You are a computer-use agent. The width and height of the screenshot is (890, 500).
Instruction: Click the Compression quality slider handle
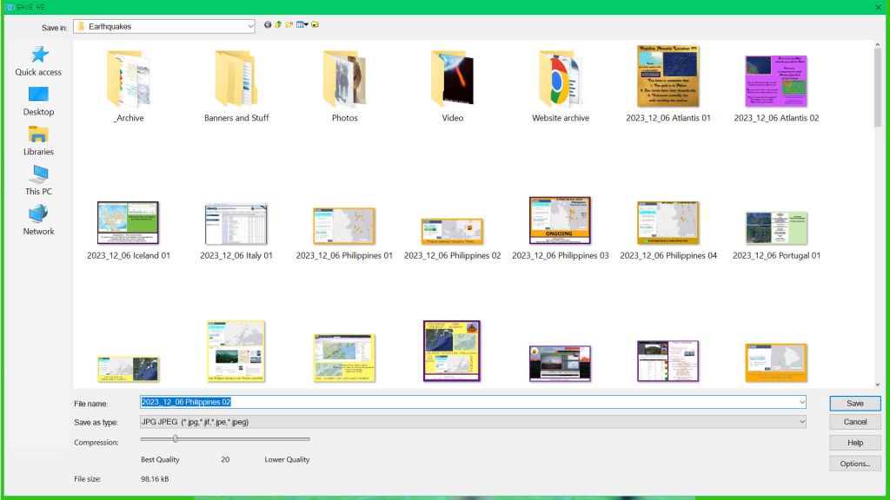point(176,439)
